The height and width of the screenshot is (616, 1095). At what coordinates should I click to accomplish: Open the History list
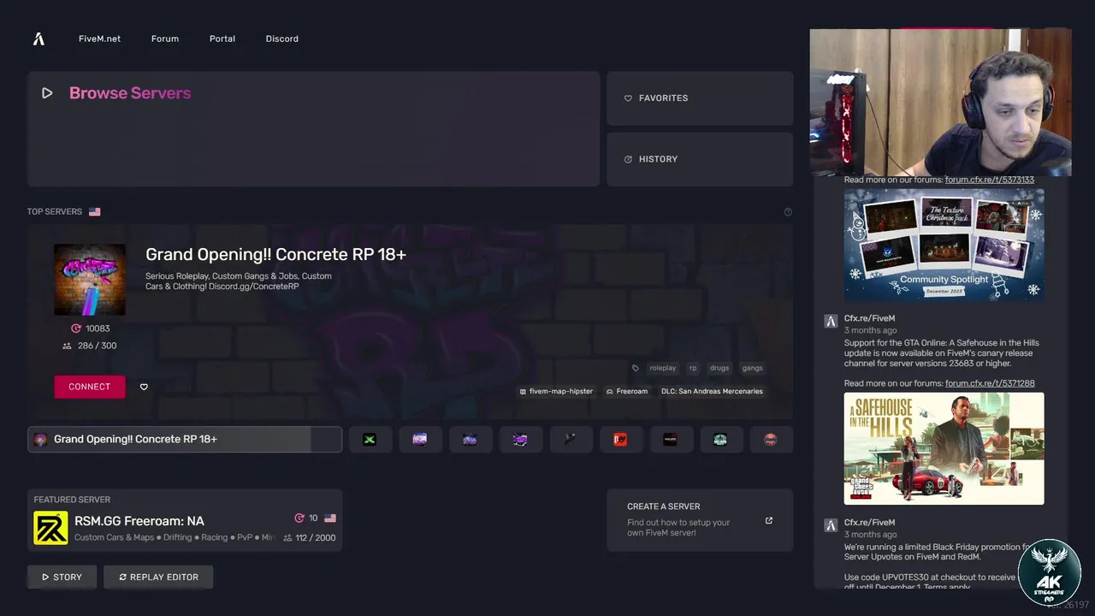click(700, 159)
